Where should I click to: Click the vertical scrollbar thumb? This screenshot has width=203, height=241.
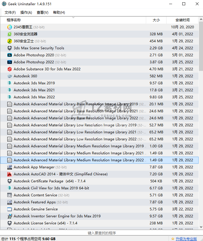point(201,46)
